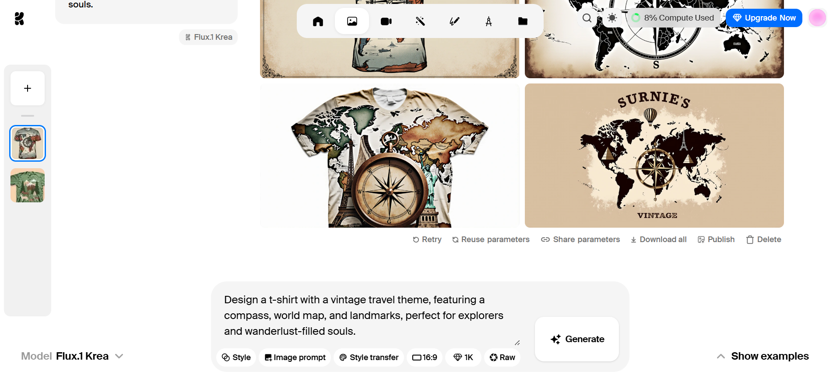Select the Image generation tool icon

(352, 21)
